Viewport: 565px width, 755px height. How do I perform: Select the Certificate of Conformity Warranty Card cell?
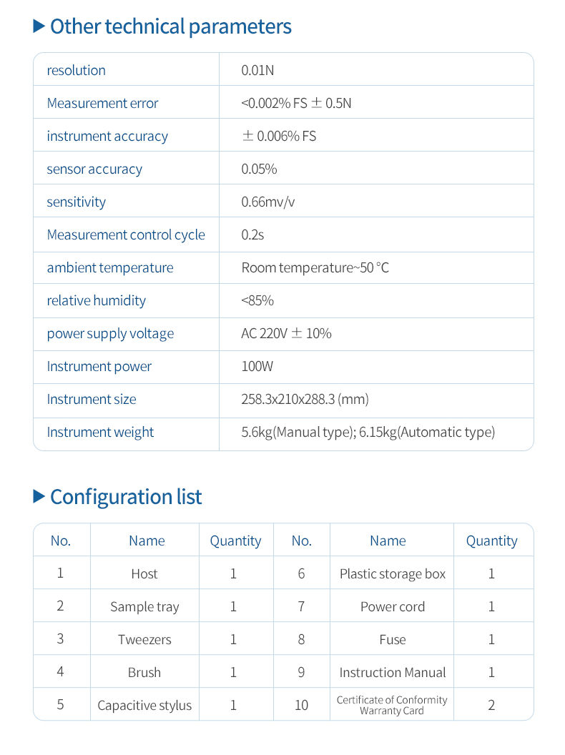pos(392,705)
